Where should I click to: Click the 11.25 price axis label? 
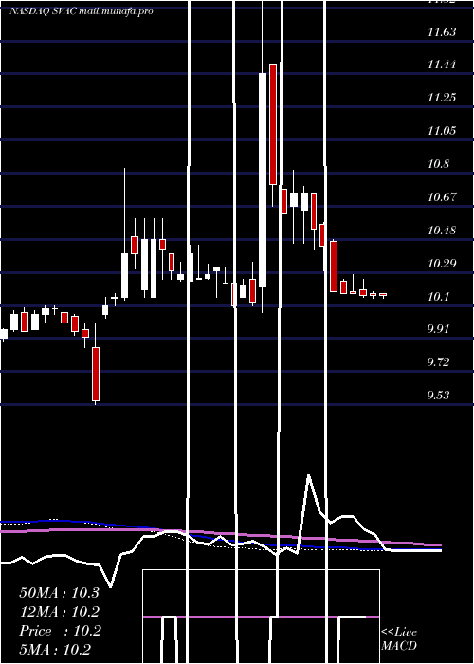[442, 98]
